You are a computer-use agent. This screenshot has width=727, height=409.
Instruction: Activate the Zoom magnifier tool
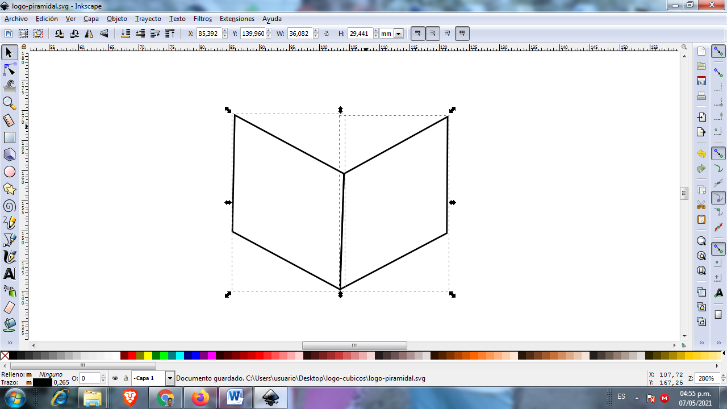[9, 103]
